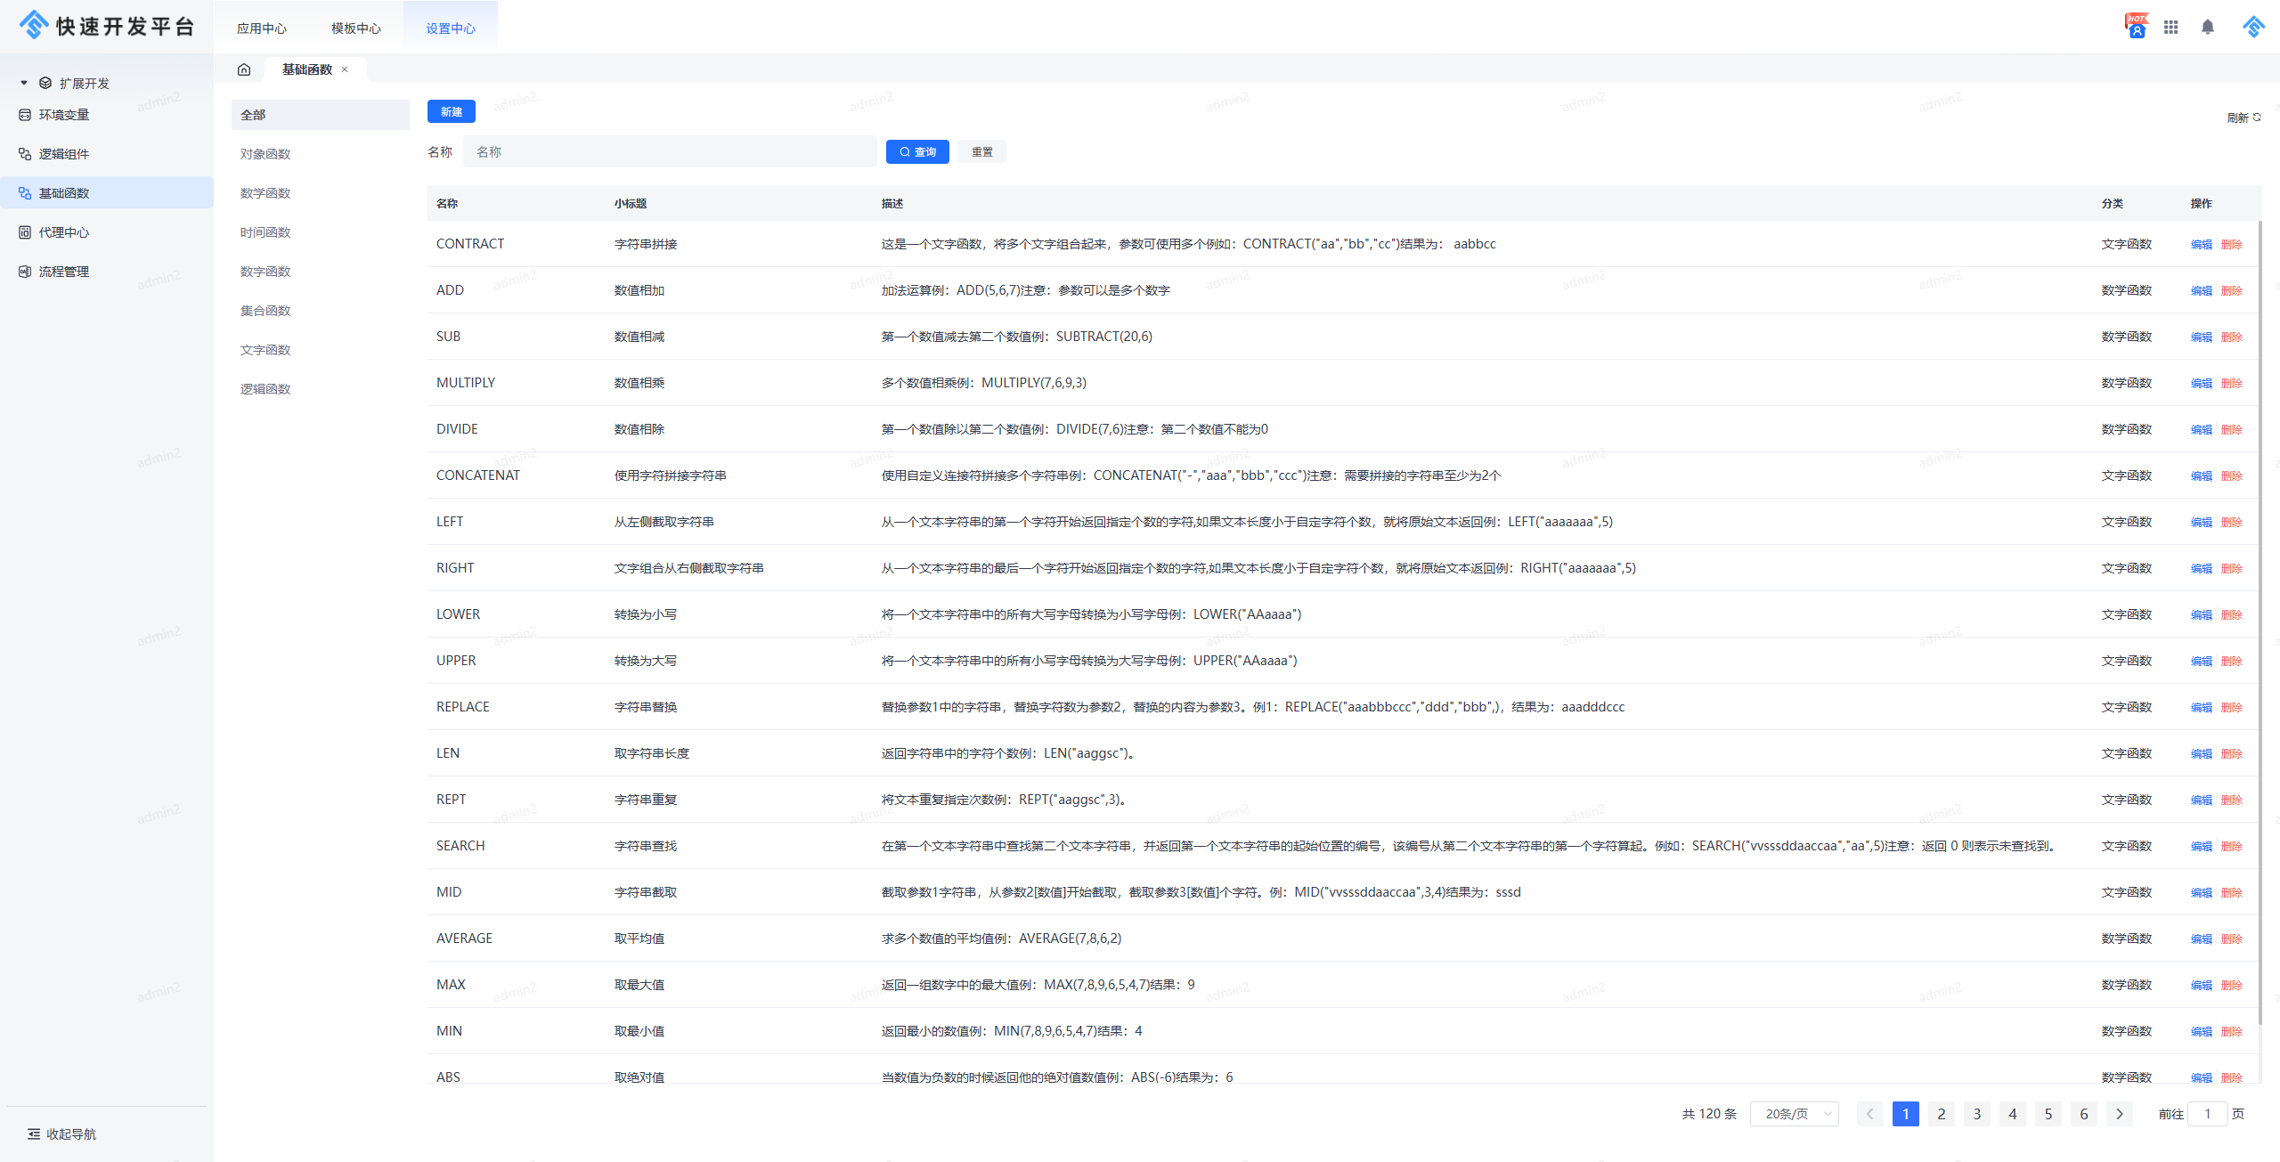2280x1162 pixels.
Task: Click 编辑 link for the CONTRACT row
Action: [2201, 244]
